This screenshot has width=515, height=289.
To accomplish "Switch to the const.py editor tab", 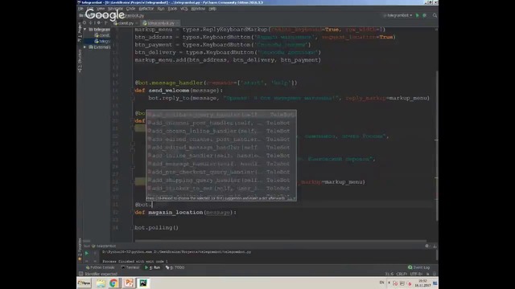I will 126,23.
